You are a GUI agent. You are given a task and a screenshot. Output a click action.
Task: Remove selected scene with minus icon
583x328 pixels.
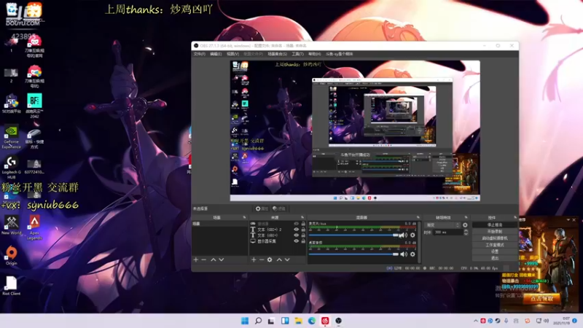204,259
